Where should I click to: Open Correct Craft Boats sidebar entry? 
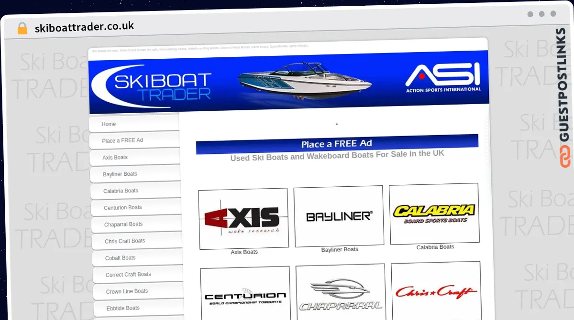point(138,275)
